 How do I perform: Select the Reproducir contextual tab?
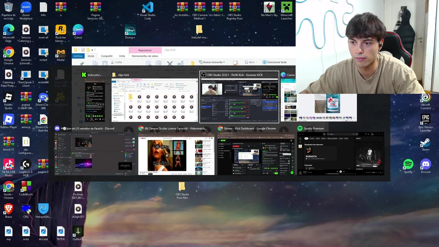pos(145,50)
